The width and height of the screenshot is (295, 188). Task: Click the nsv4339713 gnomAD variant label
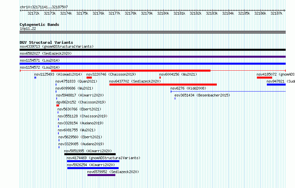tap(57, 46)
